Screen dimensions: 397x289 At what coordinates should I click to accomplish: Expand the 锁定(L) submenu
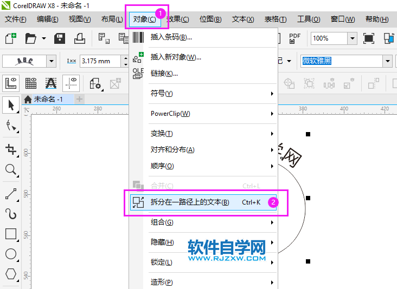pos(203,262)
